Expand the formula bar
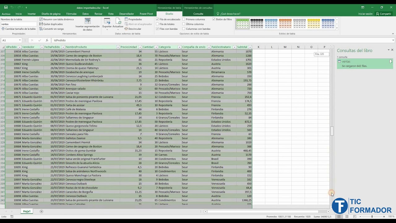Screen dimensions: 396x223 (393, 40)
